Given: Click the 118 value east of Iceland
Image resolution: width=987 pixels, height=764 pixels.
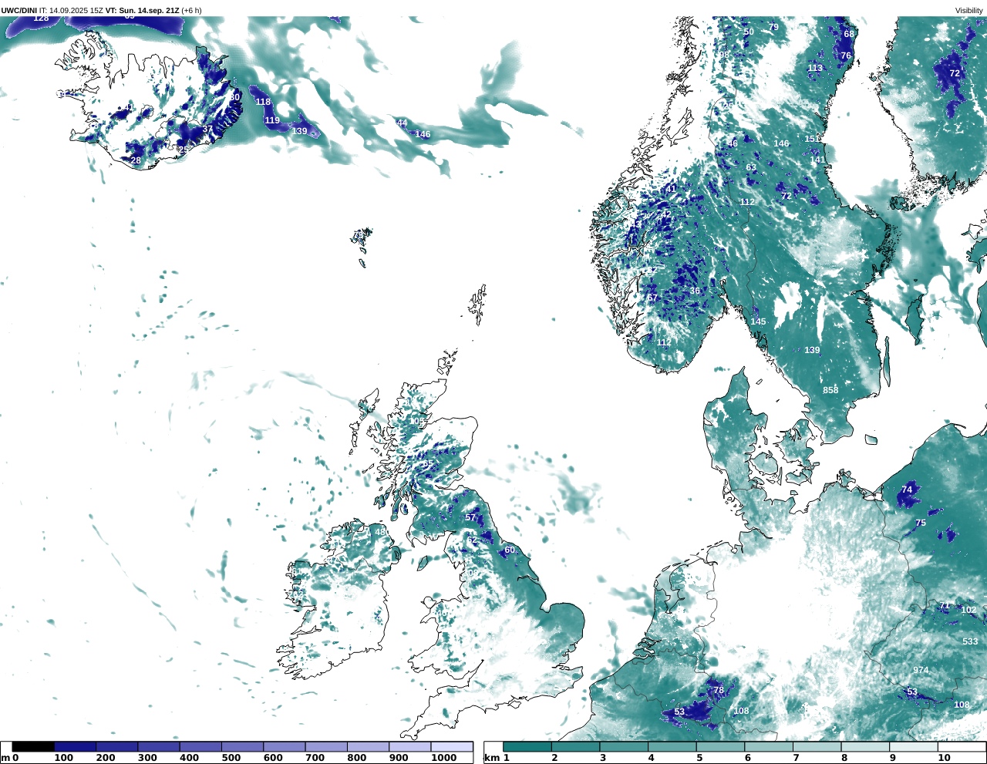Looking at the screenshot, I should coord(263,102).
